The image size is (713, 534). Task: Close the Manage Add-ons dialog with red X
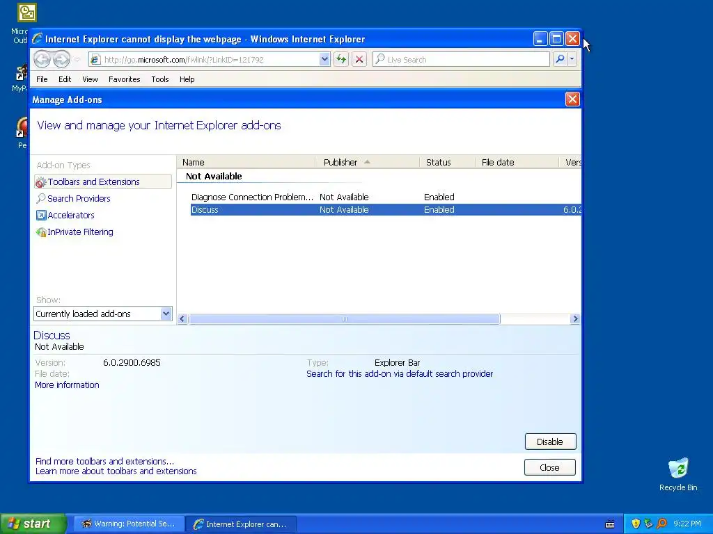point(572,99)
